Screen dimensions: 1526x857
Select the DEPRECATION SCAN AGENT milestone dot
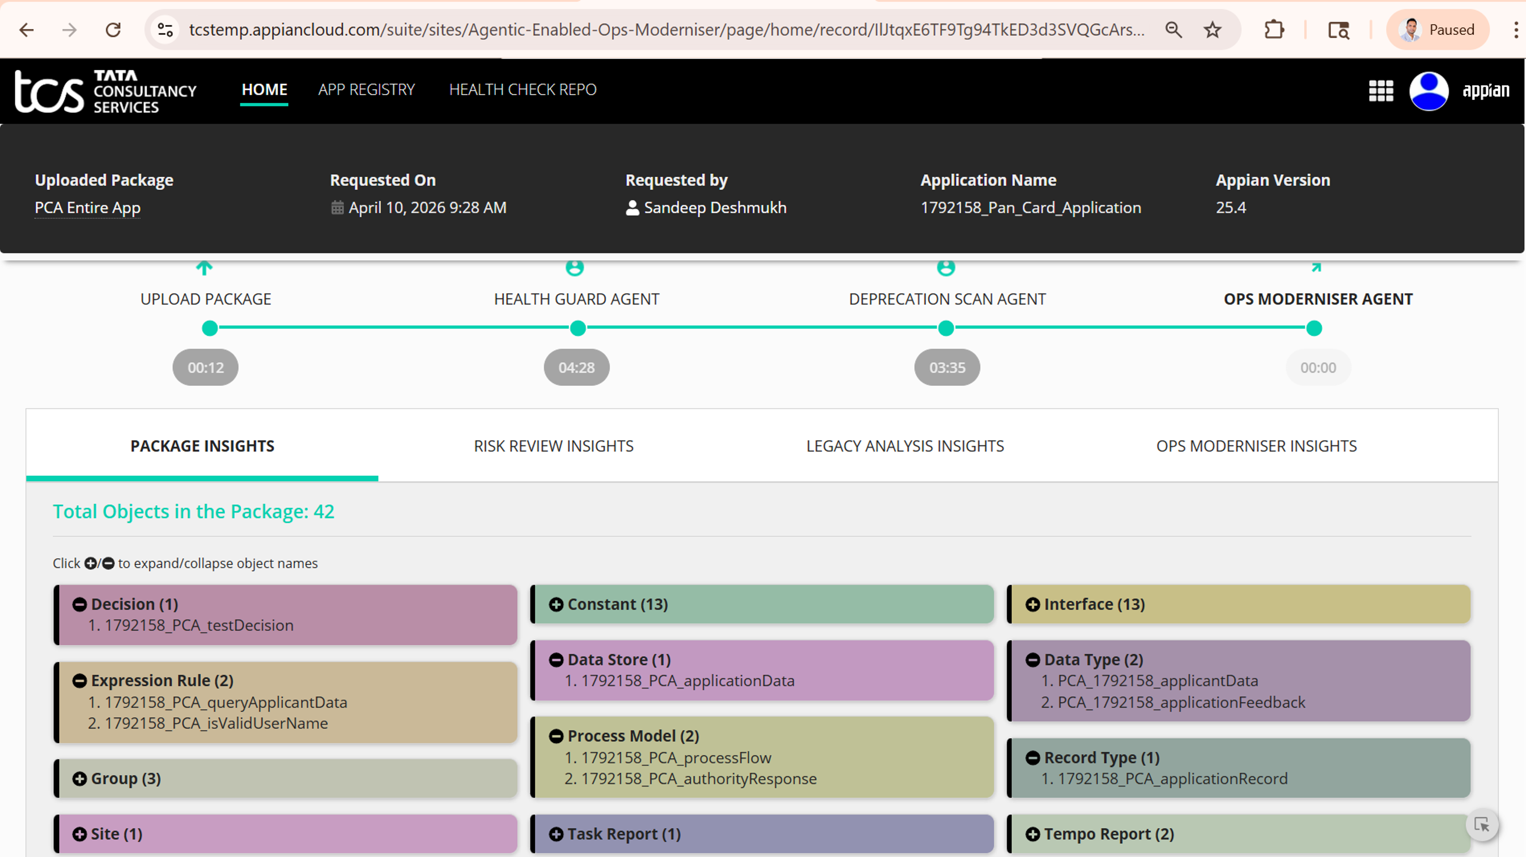[x=946, y=328]
